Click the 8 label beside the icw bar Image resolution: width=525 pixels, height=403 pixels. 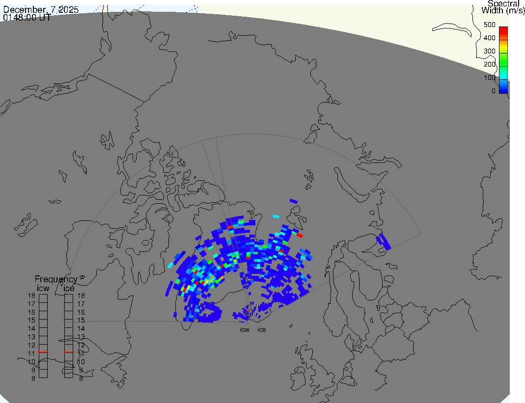(x=33, y=378)
